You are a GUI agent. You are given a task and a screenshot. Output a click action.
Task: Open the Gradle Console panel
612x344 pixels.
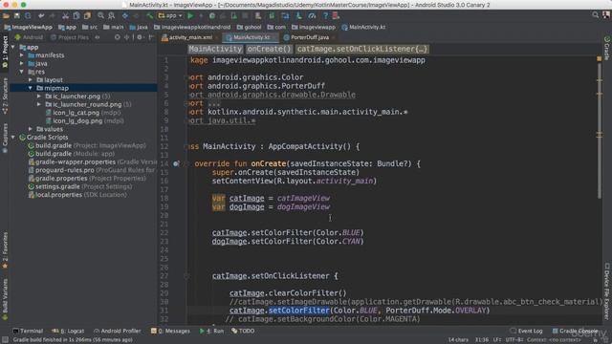pos(575,332)
